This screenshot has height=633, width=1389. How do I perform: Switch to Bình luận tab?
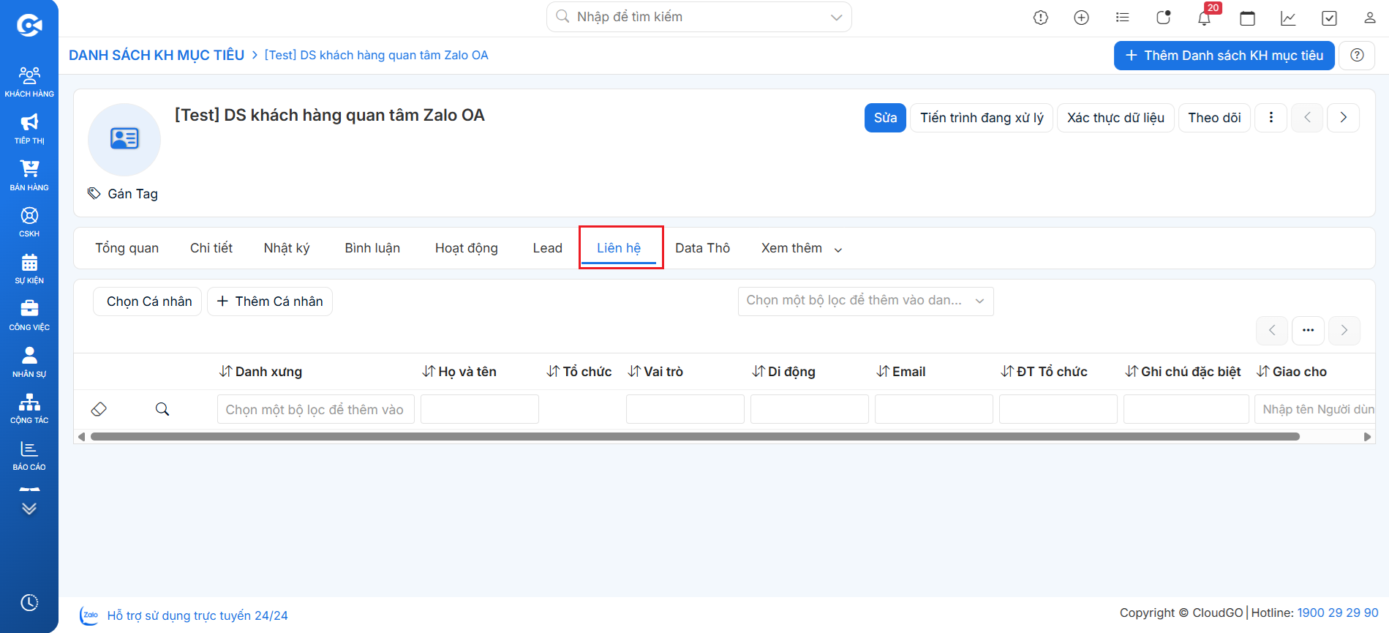click(372, 248)
